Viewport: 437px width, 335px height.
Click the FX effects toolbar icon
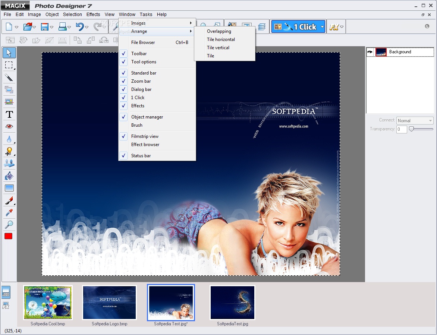(334, 27)
